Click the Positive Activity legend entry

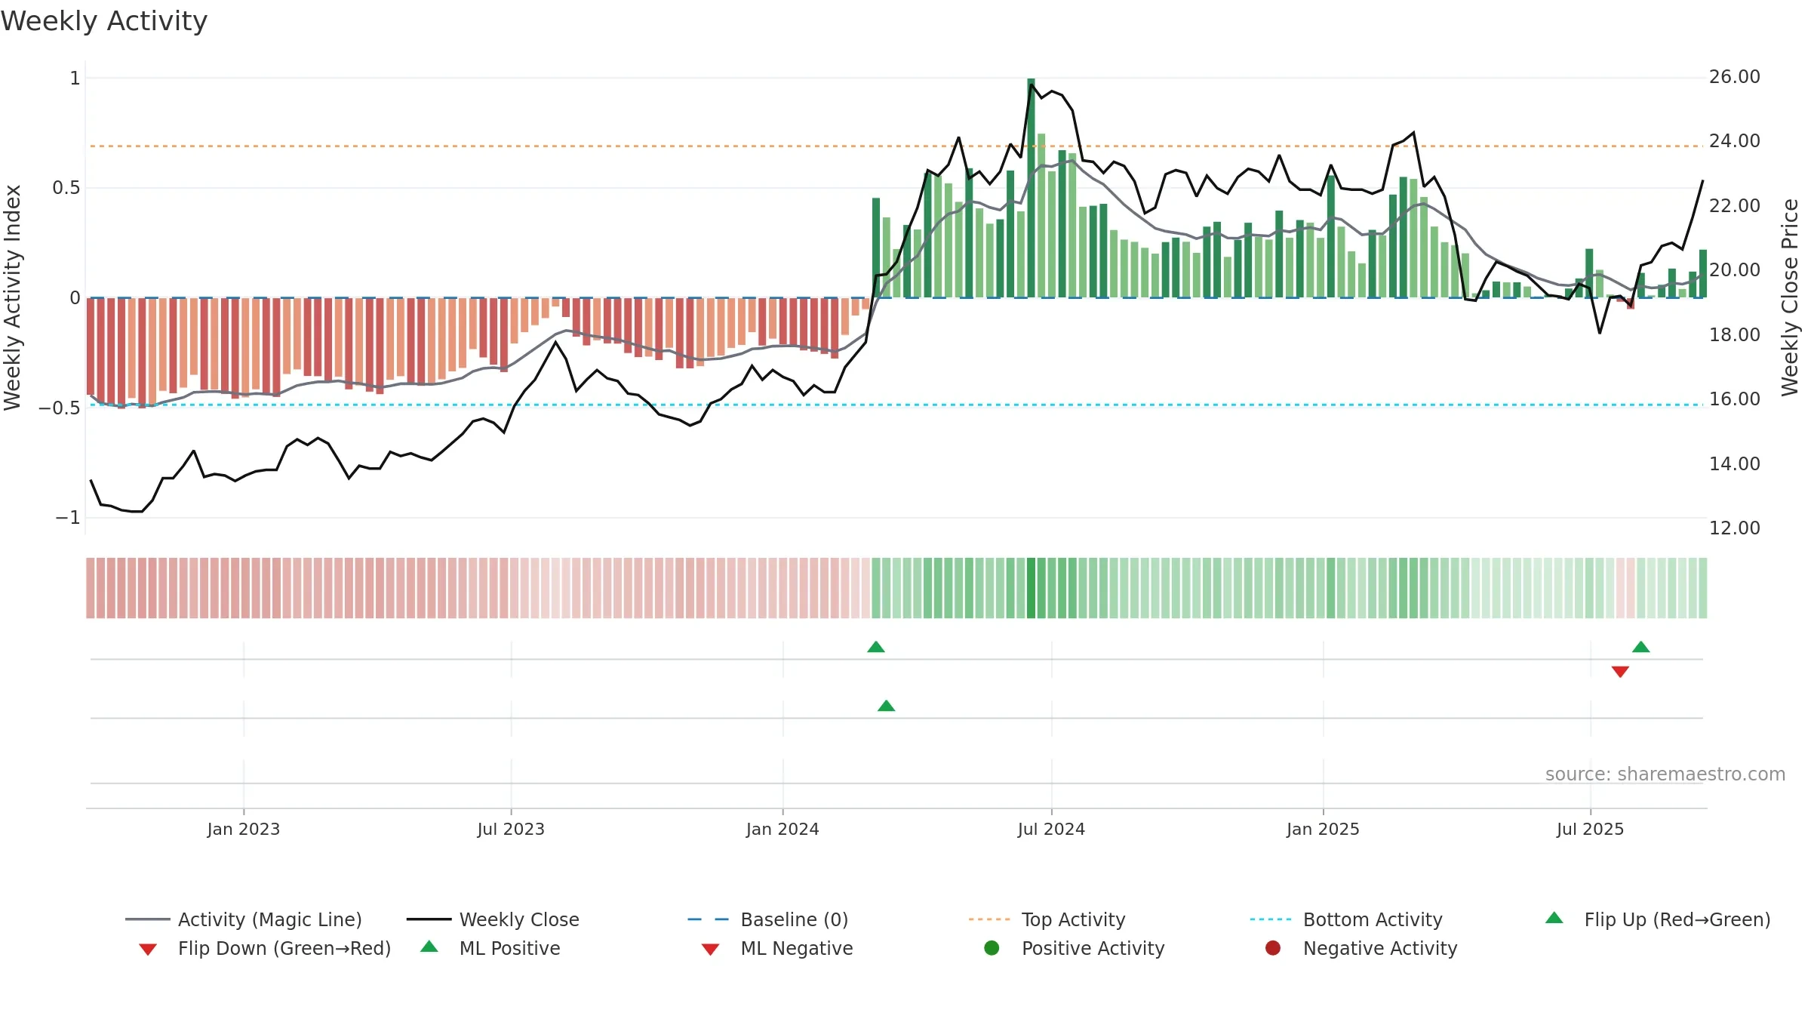point(1075,948)
